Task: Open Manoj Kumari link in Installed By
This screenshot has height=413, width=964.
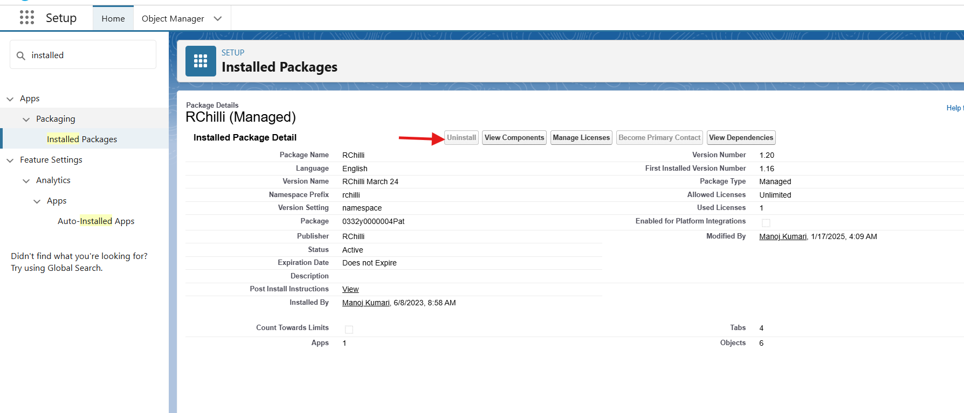Action: tap(366, 303)
